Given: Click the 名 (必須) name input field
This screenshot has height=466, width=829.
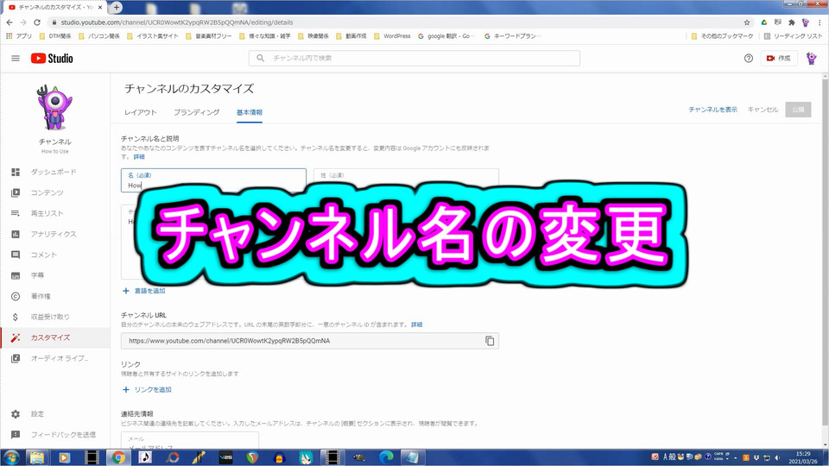Looking at the screenshot, I should [213, 180].
